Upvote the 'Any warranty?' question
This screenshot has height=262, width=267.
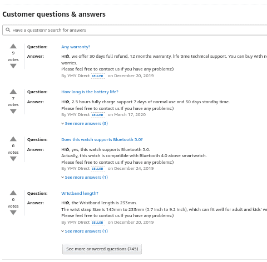click(x=13, y=46)
